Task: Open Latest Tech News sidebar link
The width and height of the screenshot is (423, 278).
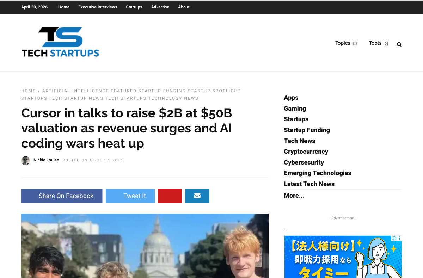Action: pos(309,184)
